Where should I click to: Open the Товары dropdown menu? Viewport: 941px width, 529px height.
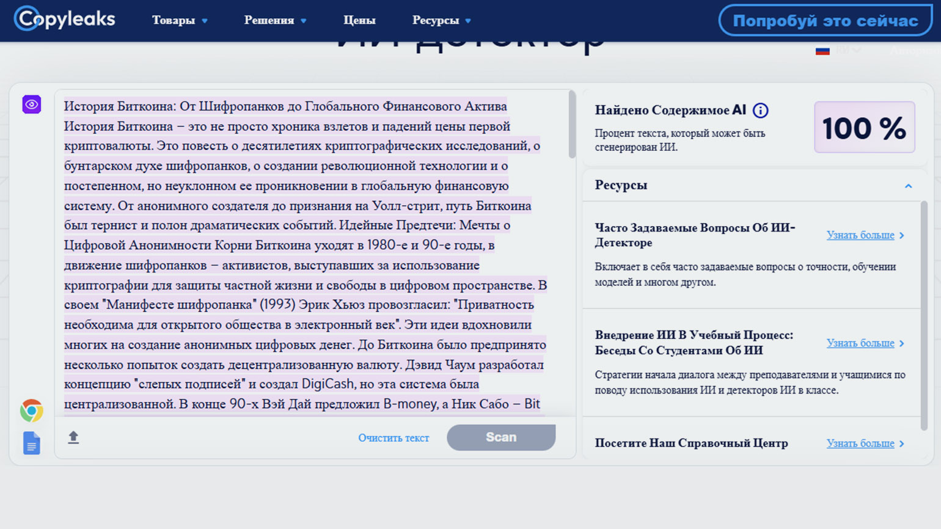coord(180,20)
